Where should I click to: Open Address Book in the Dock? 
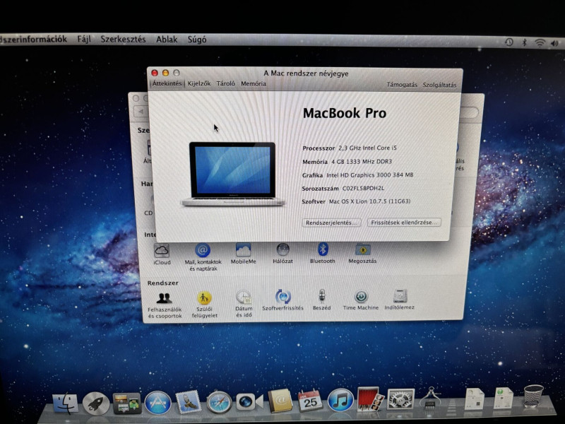tap(280, 401)
